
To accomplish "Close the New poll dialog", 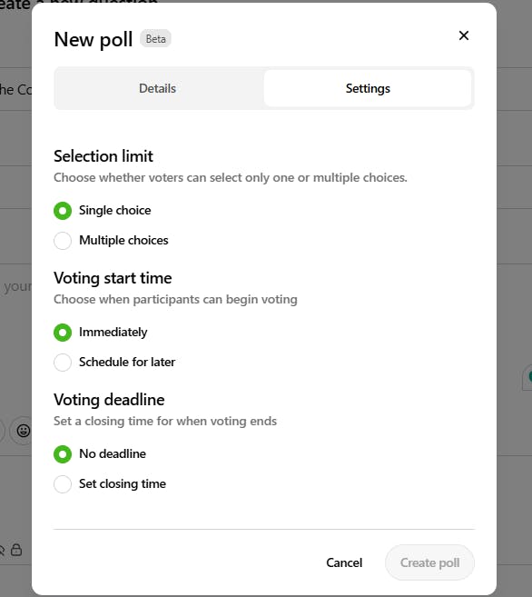I will [x=464, y=35].
